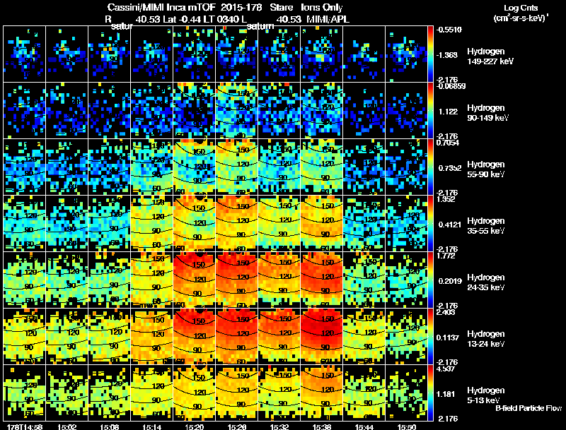The height and width of the screenshot is (430, 566).
Task: Select the 15:44 panel in 13-24 keV row
Action: pos(364,336)
